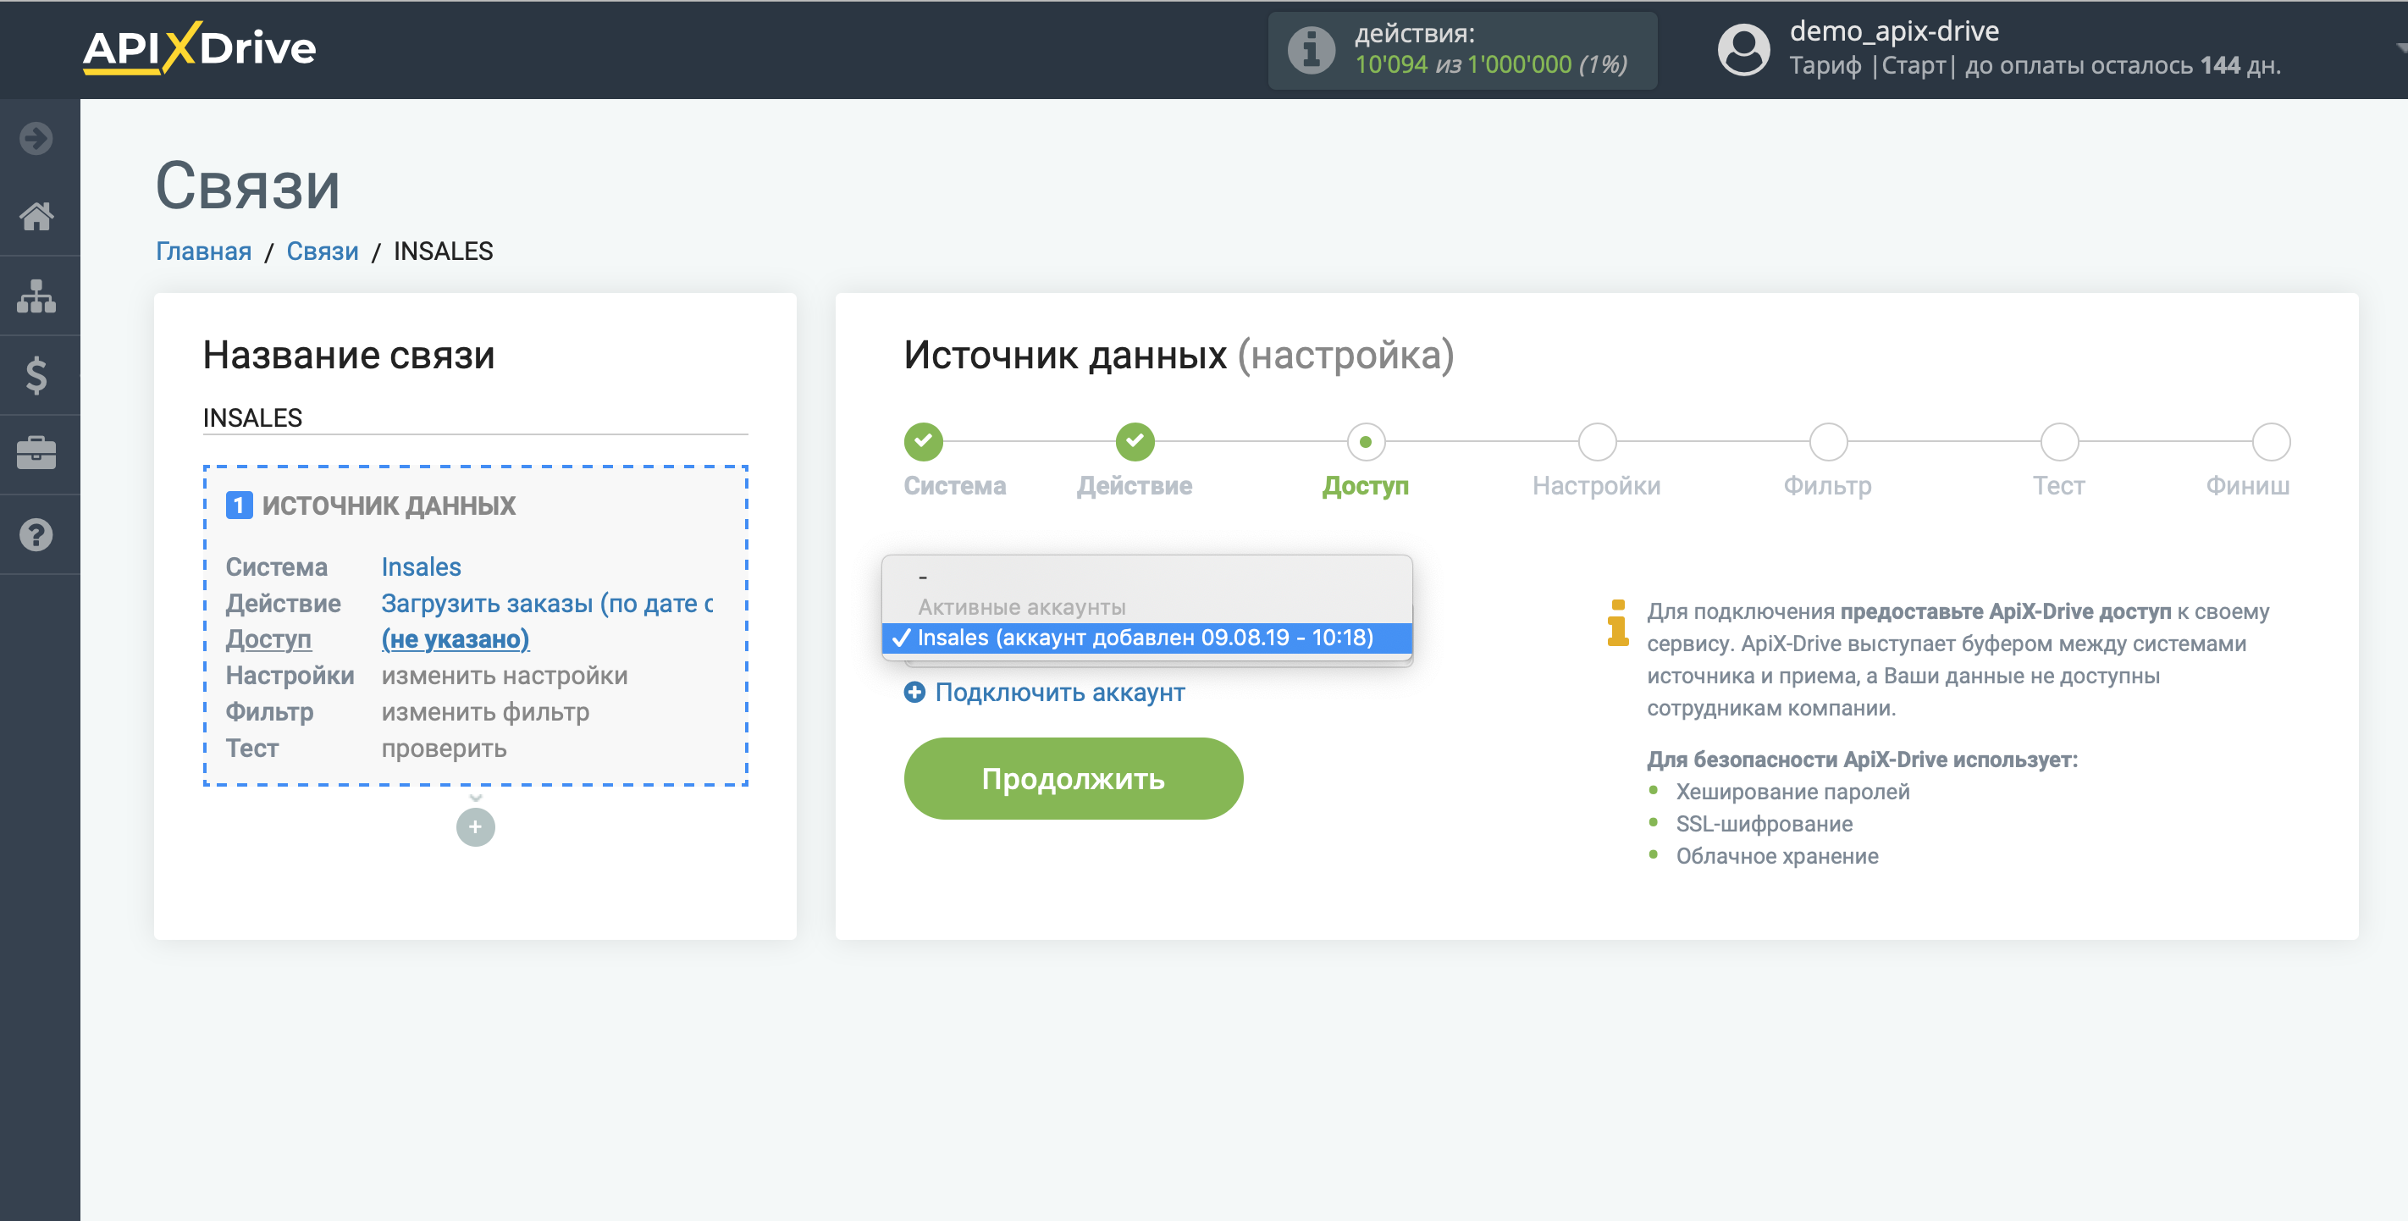Go to Система step
Viewport: 2408px width, 1221px height.
coord(924,442)
